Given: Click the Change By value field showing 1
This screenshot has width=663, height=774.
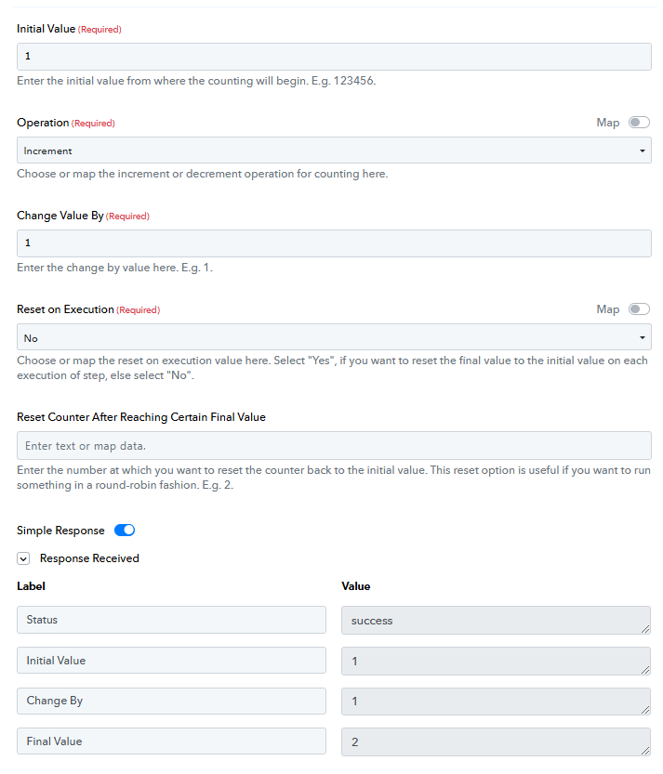Looking at the screenshot, I should pyautogui.click(x=496, y=701).
